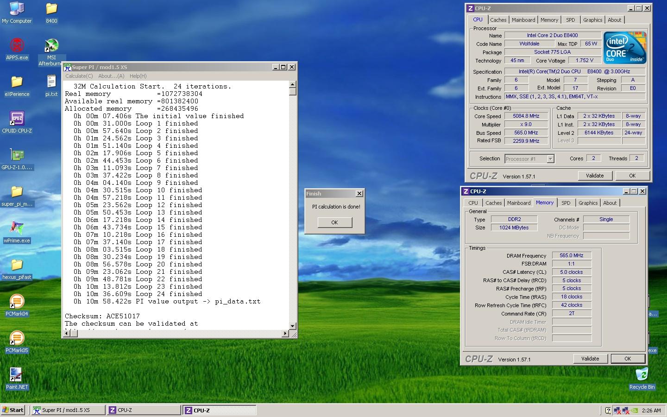Launch MSI Afterburner shortcut

(x=51, y=52)
